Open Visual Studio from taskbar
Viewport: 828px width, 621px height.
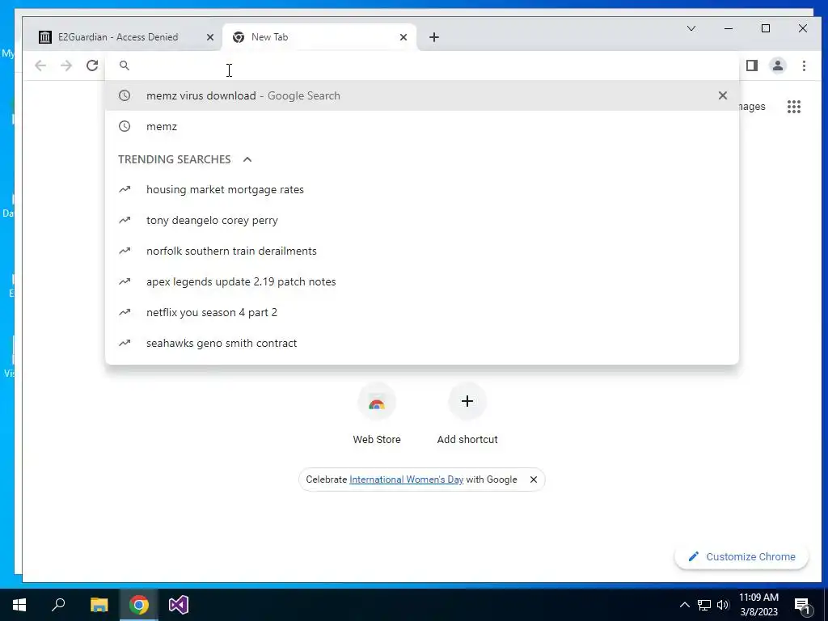pyautogui.click(x=179, y=605)
